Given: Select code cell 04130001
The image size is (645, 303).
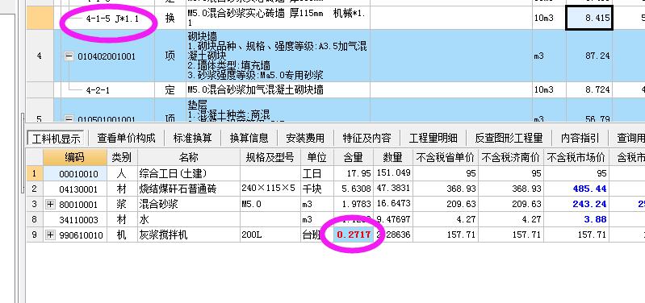Looking at the screenshot, I should [x=75, y=189].
